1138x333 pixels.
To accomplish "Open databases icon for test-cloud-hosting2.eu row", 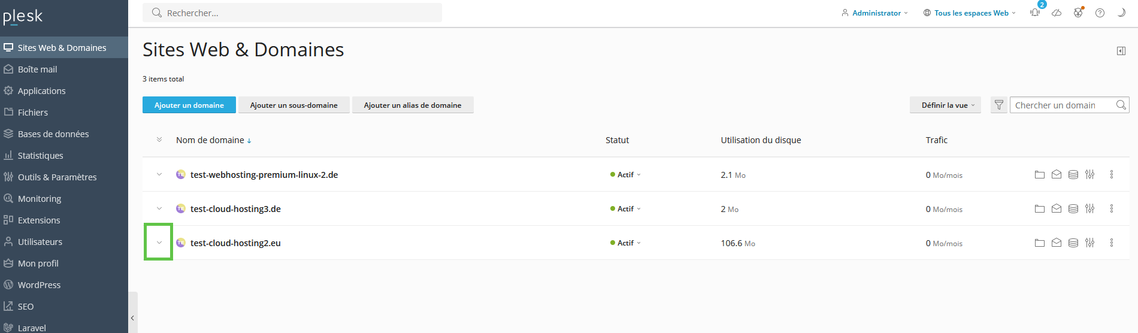I will 1073,243.
